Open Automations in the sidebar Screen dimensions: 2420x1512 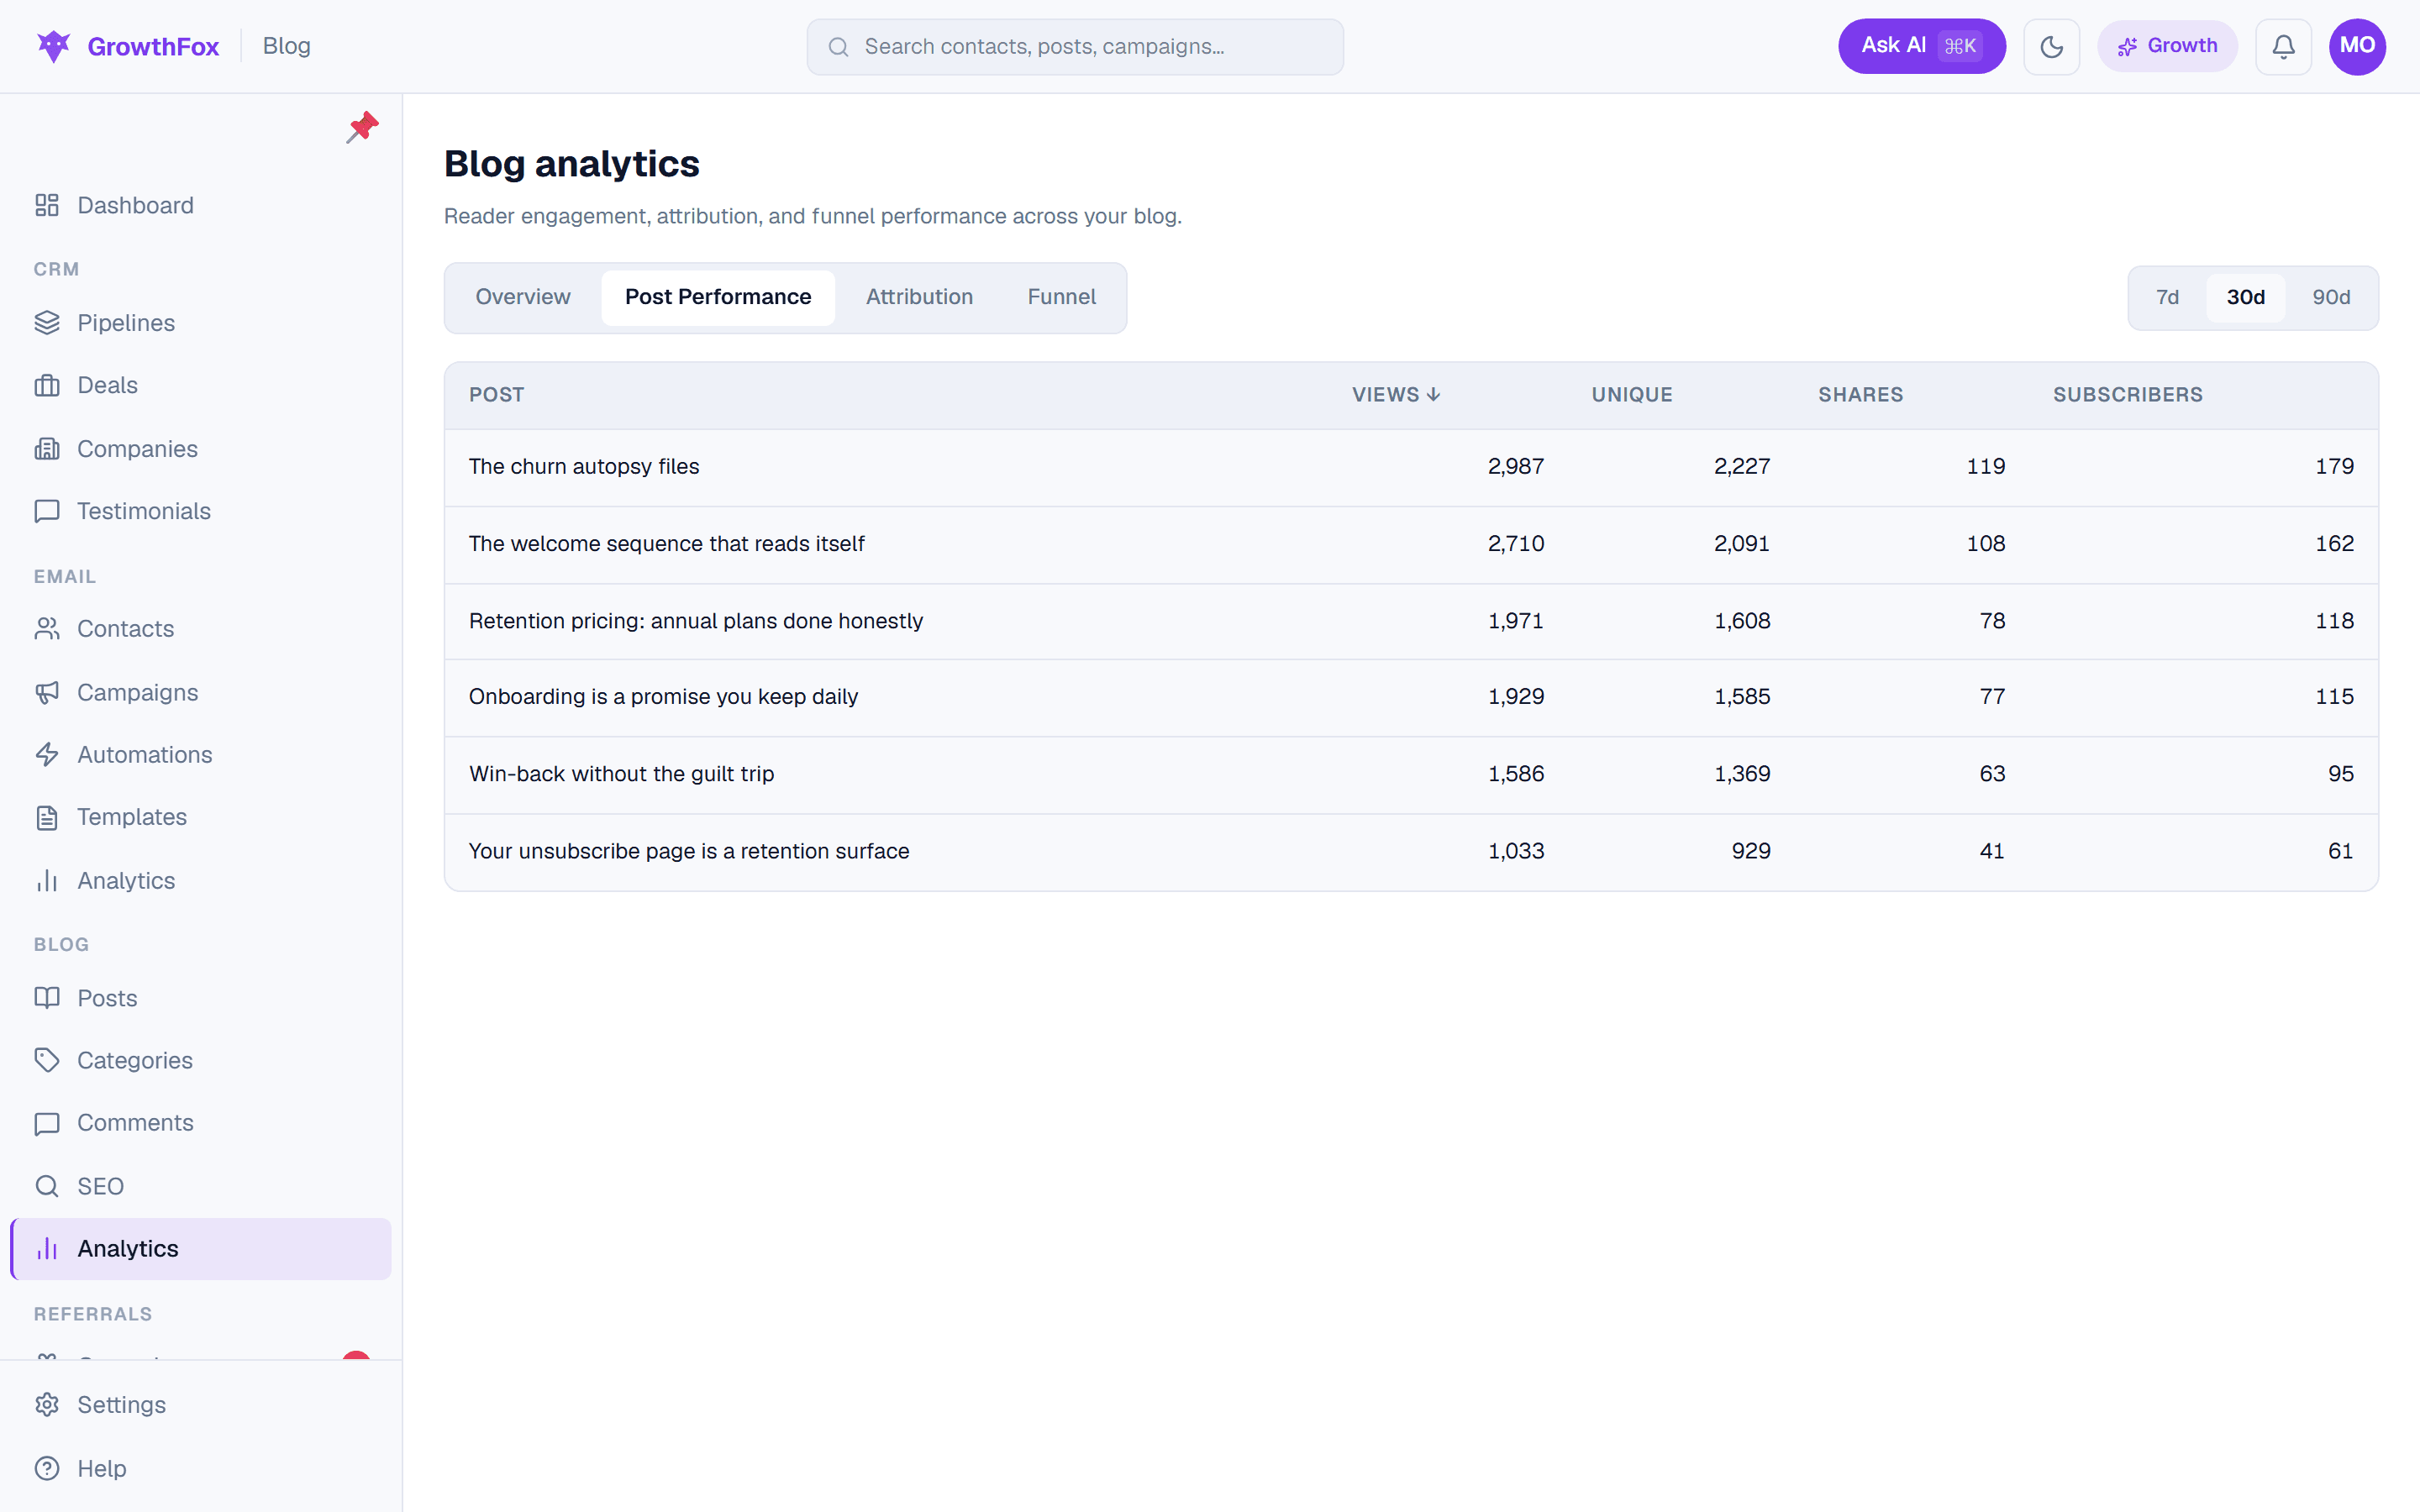pyautogui.click(x=200, y=755)
